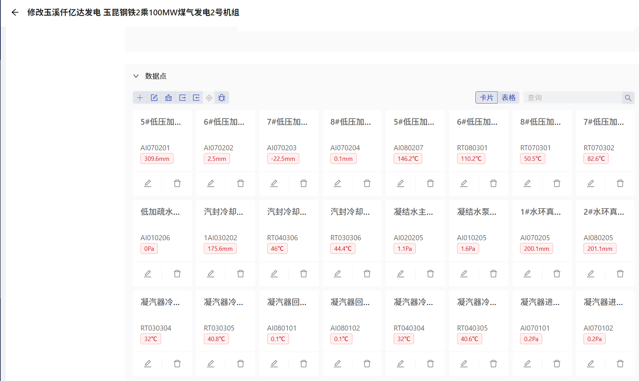
Task: Click the 1.6Pa value tag
Action: [x=468, y=249]
